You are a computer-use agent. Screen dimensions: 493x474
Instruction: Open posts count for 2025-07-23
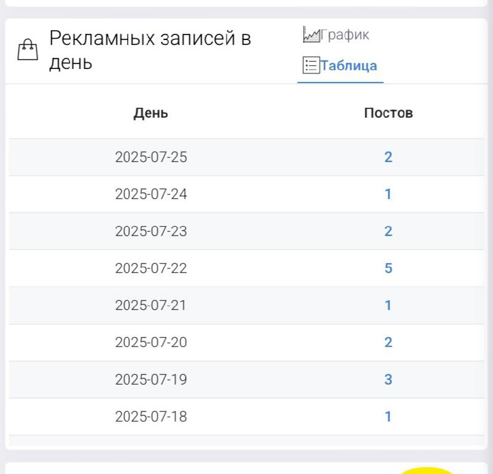coord(388,231)
